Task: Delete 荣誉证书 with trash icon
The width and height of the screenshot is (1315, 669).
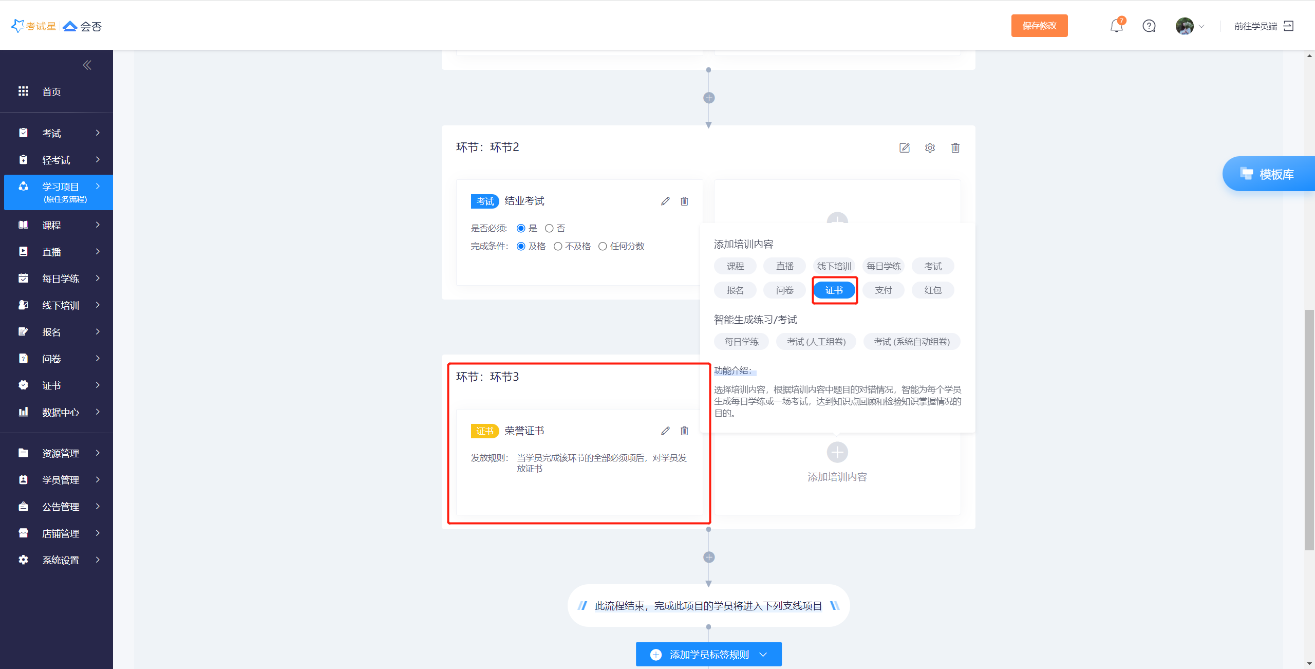Action: click(684, 431)
